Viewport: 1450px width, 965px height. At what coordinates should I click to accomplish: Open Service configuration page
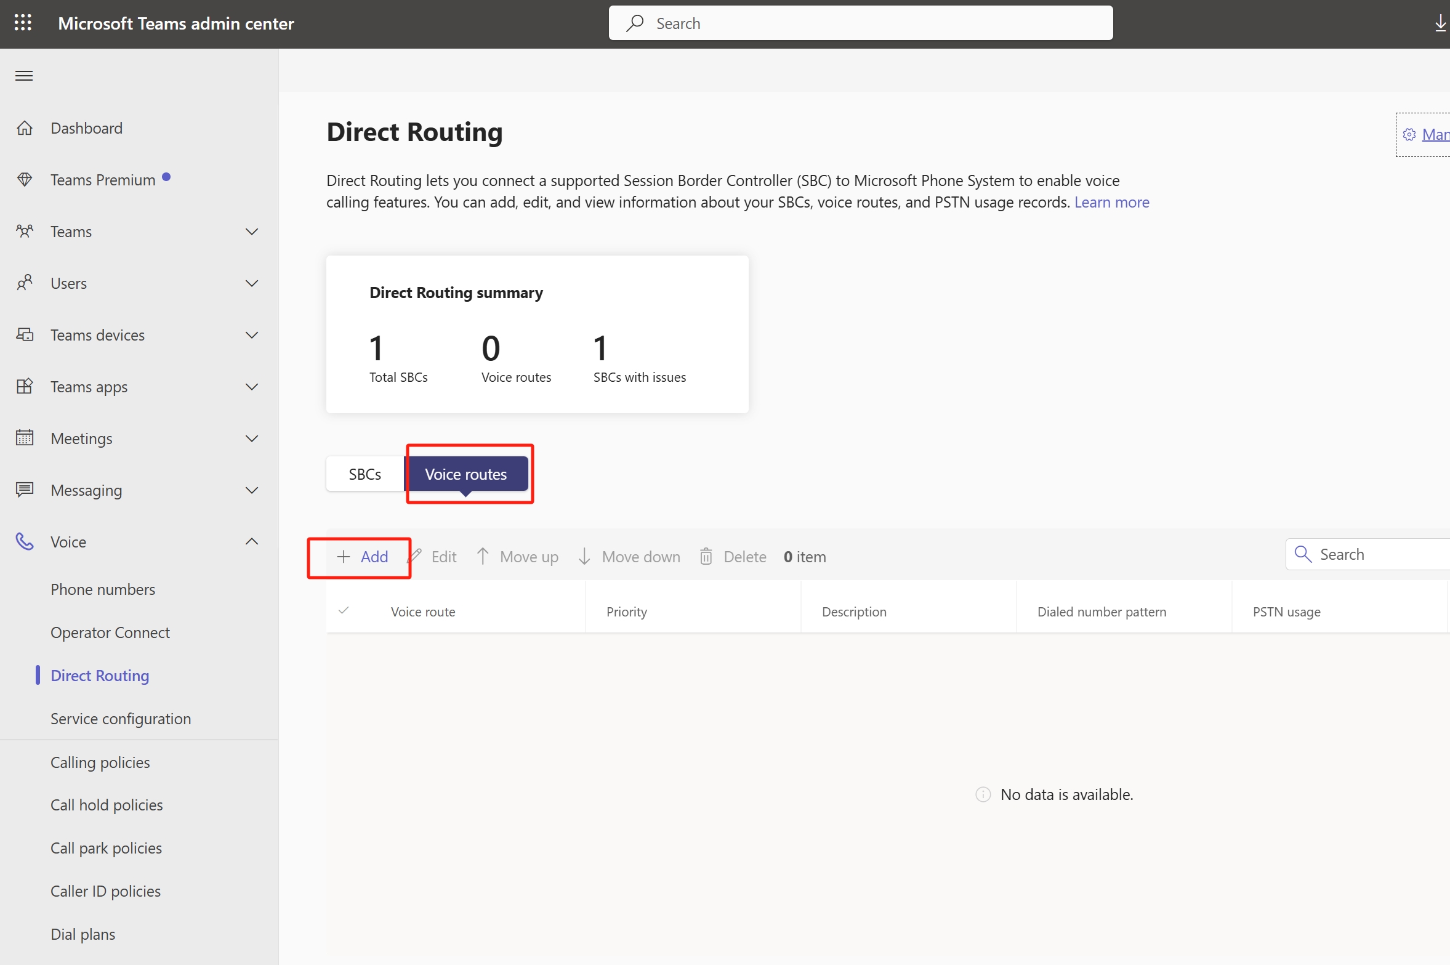[121, 719]
